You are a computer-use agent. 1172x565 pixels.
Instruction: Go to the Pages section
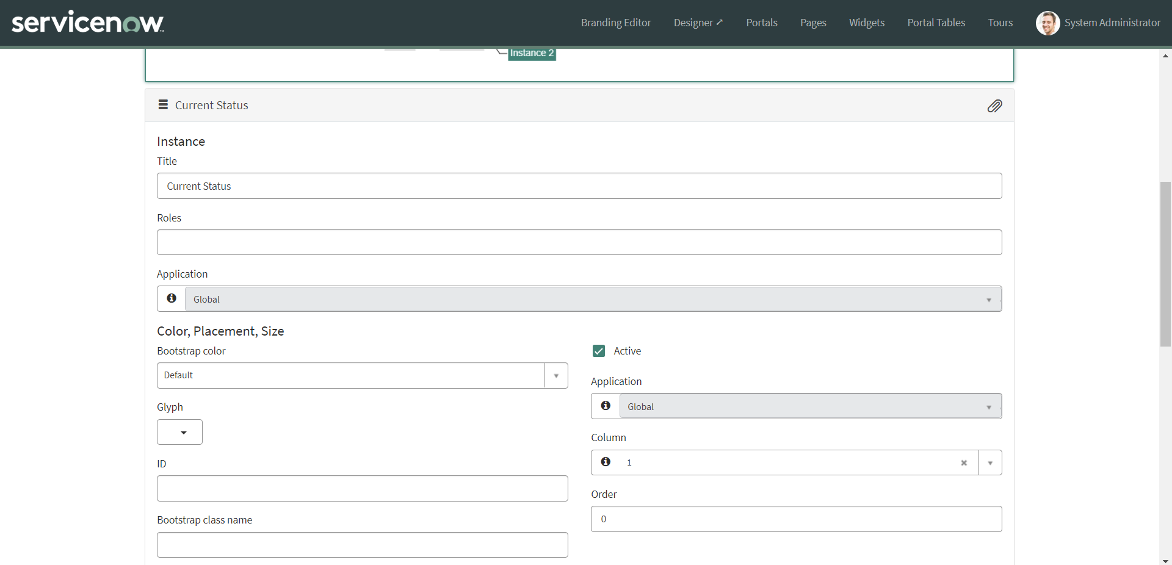coord(813,23)
